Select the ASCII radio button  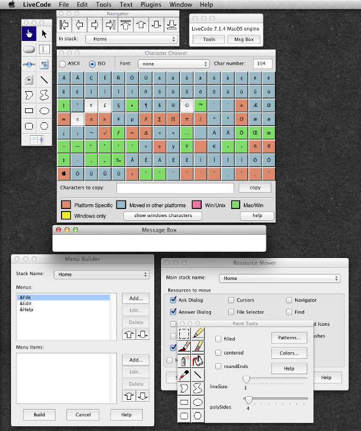pos(62,64)
